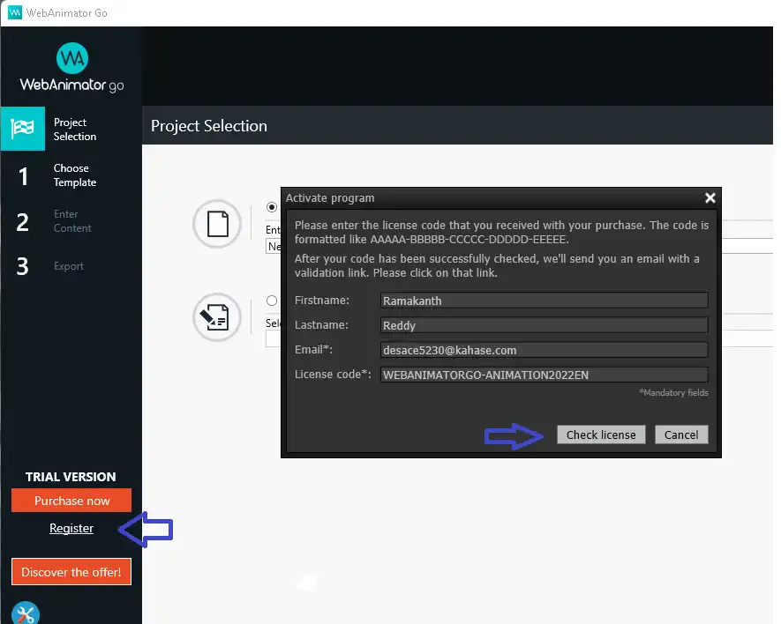
Task: Click the Discover the offer! button
Action: (x=71, y=572)
